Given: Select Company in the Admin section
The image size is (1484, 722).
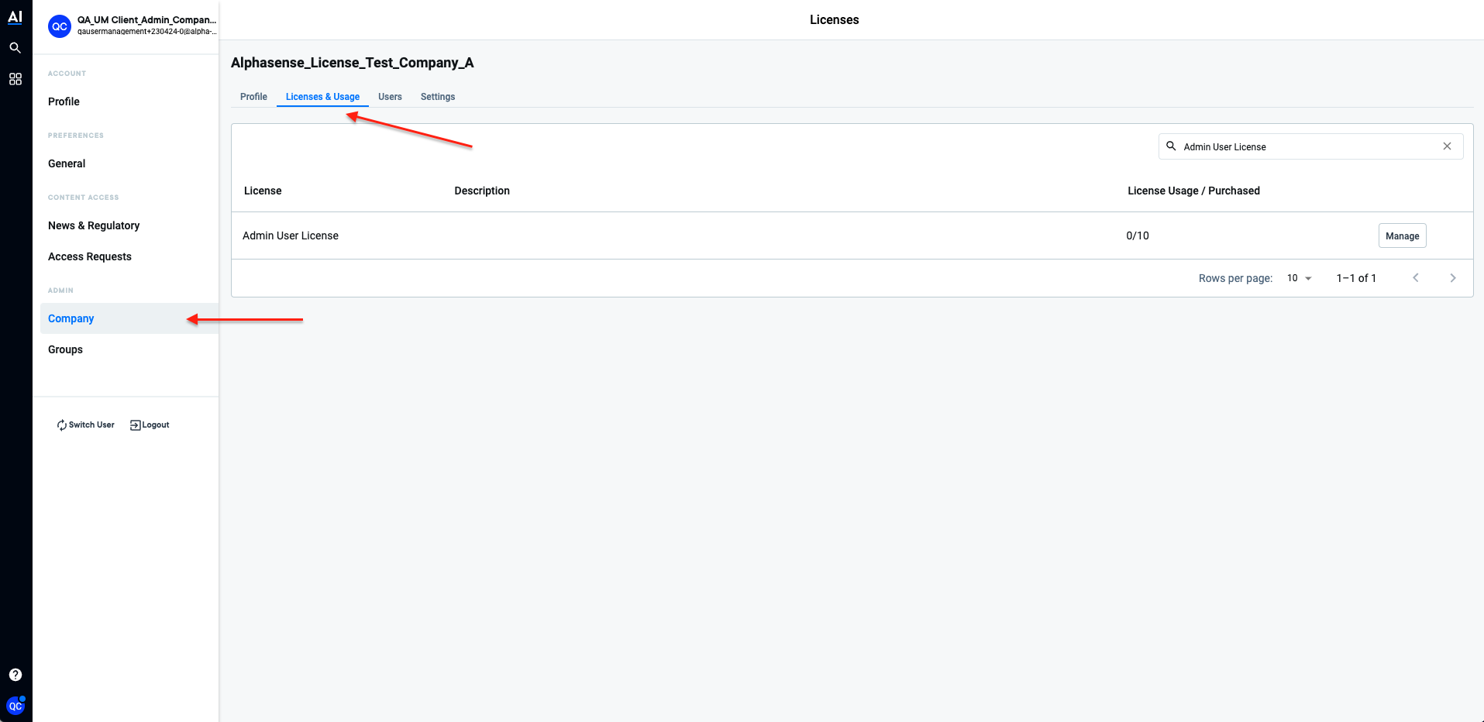Looking at the screenshot, I should pos(129,318).
